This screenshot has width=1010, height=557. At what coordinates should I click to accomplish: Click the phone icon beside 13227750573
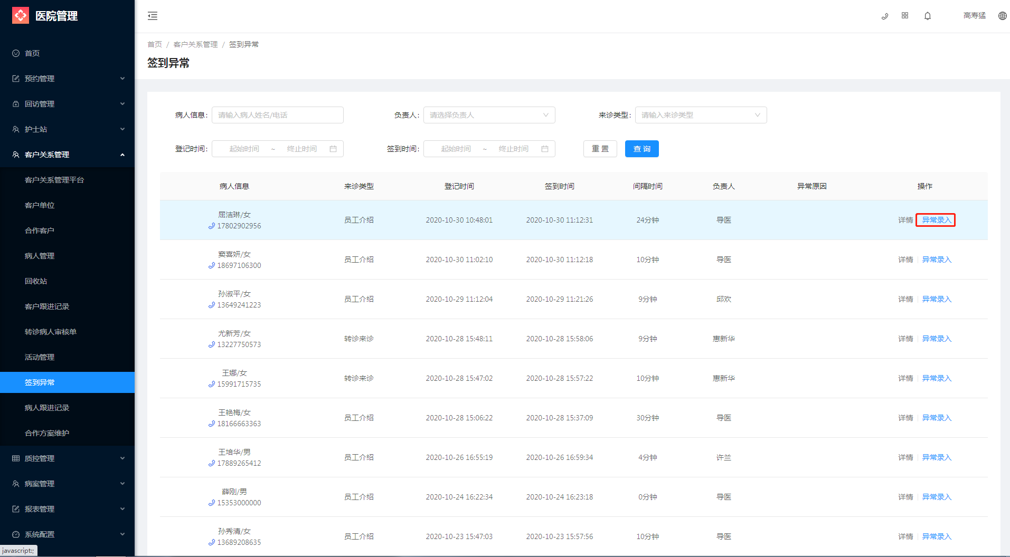coord(212,344)
